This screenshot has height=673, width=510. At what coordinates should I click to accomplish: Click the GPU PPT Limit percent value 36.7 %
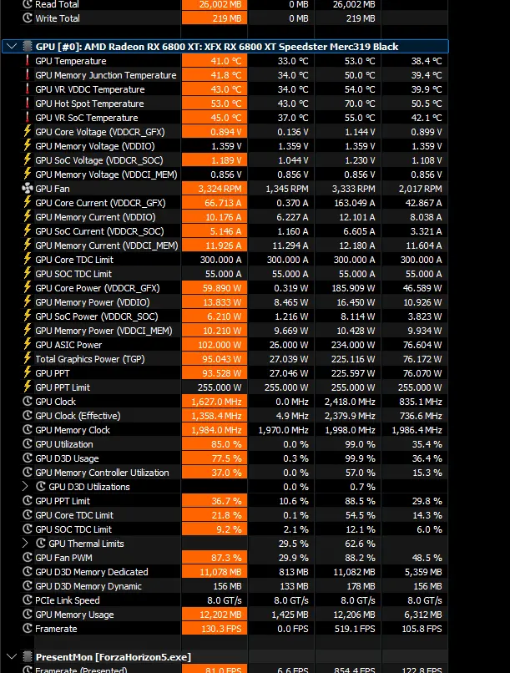click(x=226, y=500)
